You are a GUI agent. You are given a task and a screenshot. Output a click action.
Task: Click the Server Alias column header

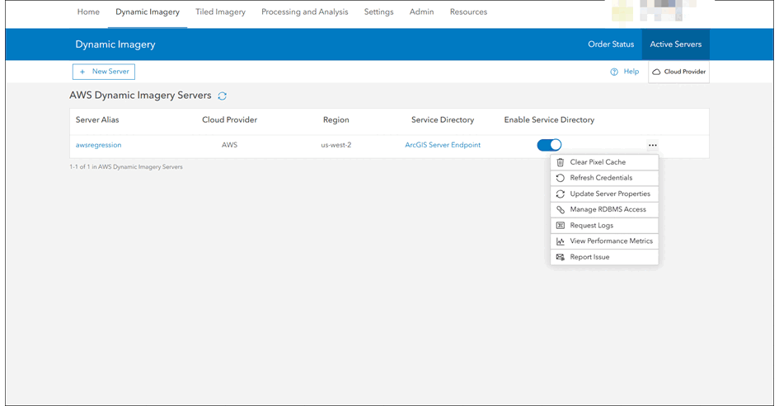[x=97, y=119]
